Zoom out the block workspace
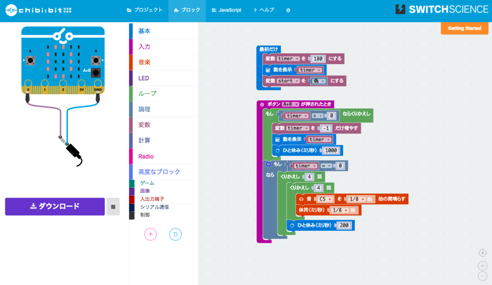The image size is (492, 285). [482, 276]
